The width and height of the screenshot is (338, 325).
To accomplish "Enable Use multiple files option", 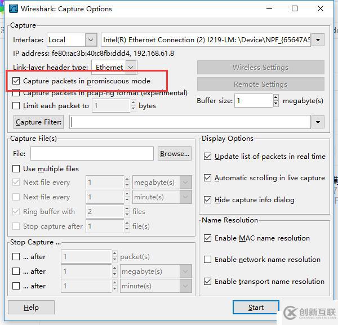I will 16,169.
